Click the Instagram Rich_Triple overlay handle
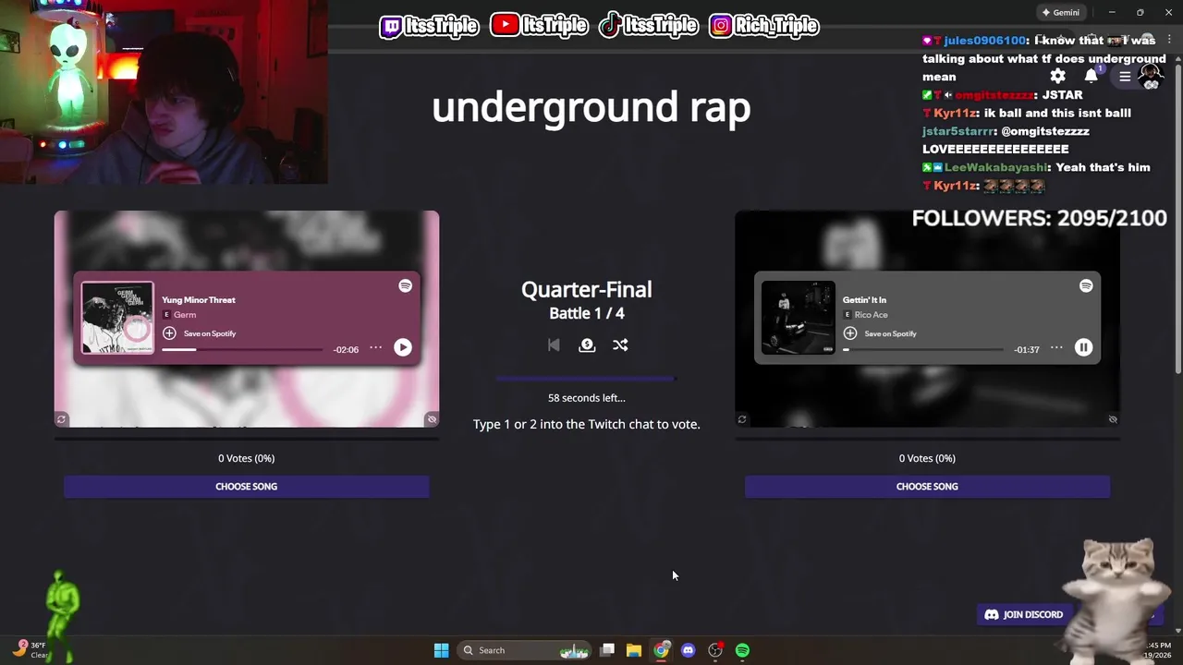1183x665 pixels. pos(764,26)
